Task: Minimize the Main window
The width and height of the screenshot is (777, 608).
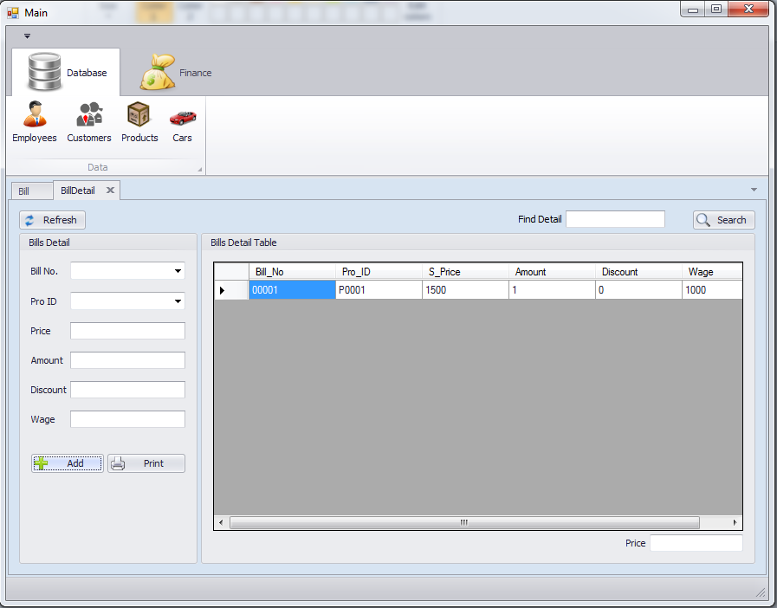Action: coord(693,9)
